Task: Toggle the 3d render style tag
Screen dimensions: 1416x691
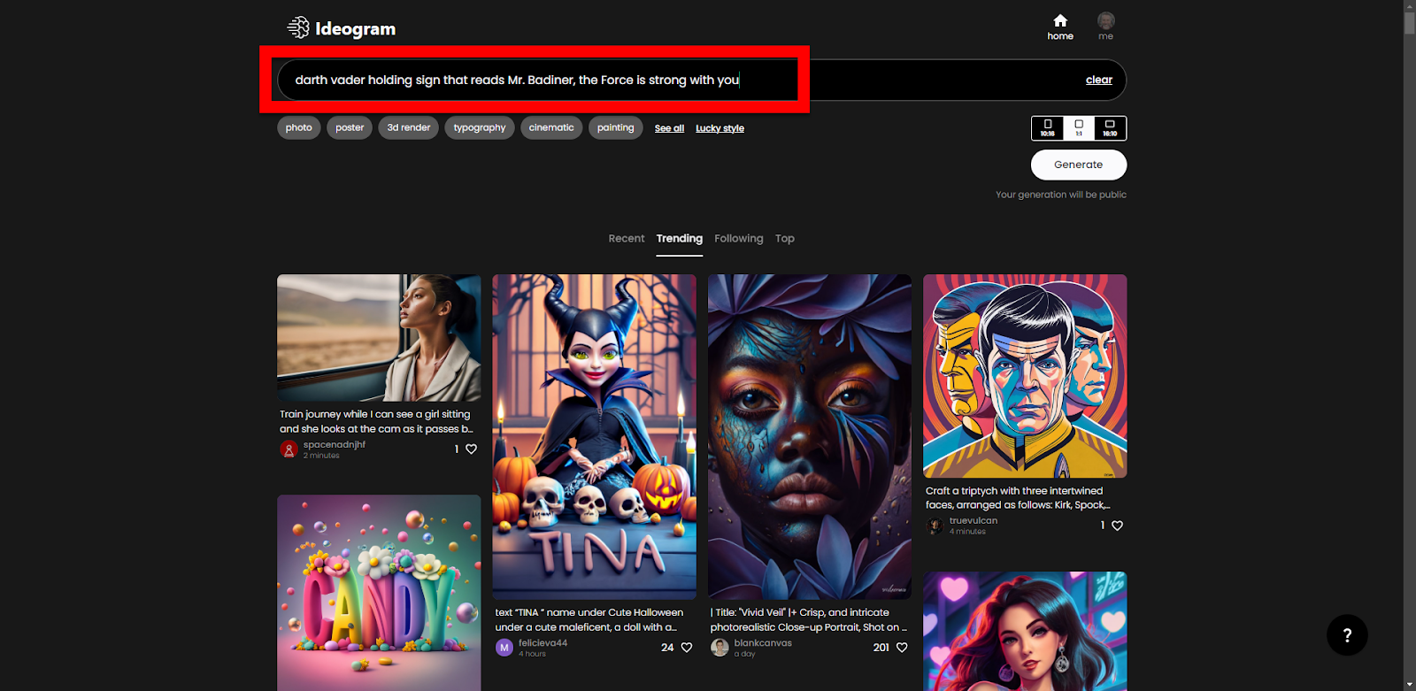Action: (409, 127)
